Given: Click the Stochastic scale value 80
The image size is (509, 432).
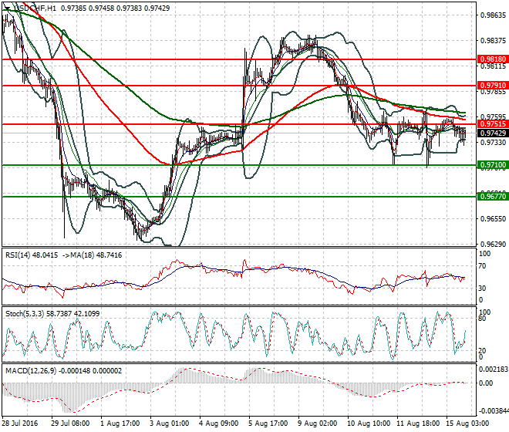Looking at the screenshot, I should coord(483,318).
